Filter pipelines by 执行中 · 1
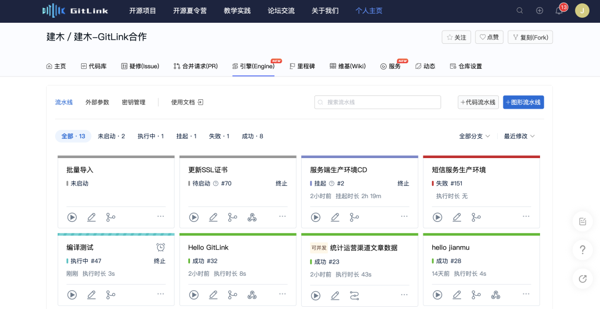This screenshot has height=309, width=600. pos(151,136)
